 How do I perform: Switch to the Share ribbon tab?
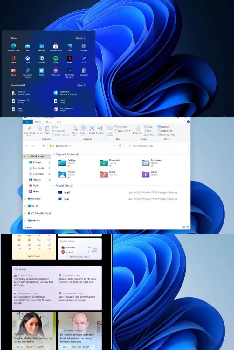(49, 122)
